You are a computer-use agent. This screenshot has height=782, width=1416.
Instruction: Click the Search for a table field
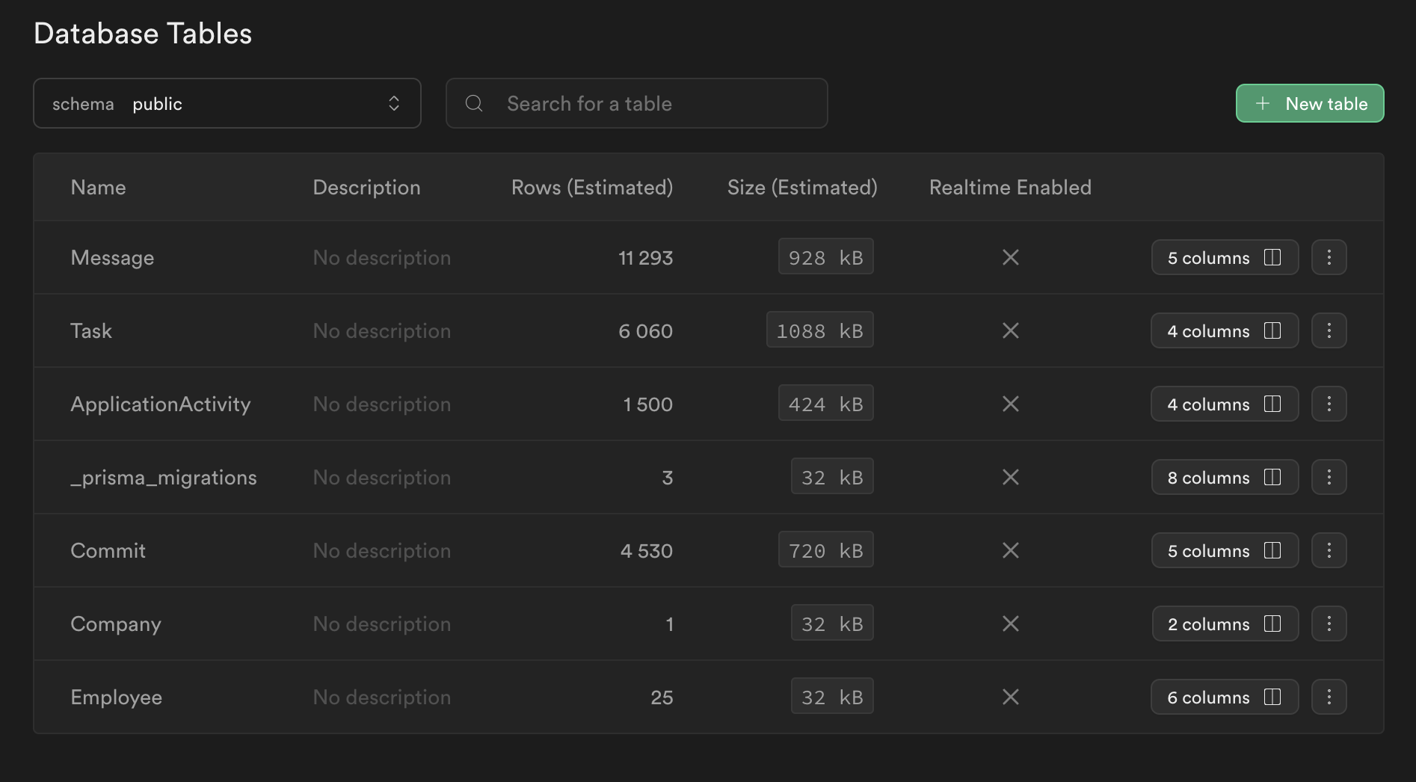(650, 103)
